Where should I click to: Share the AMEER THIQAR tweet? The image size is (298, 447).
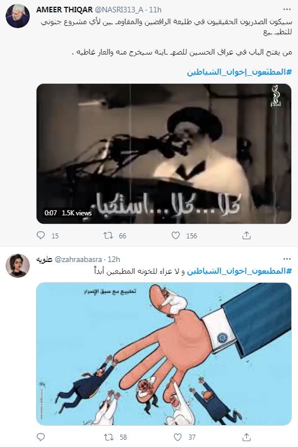tap(246, 236)
